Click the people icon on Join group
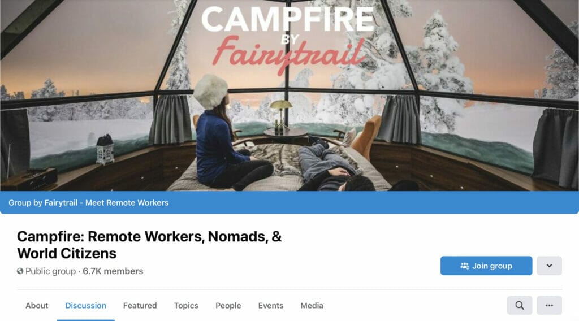579x321 pixels. 465,266
